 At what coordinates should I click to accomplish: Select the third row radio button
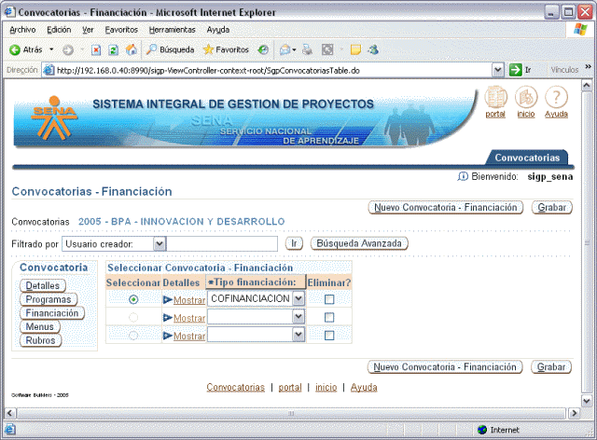click(x=133, y=336)
